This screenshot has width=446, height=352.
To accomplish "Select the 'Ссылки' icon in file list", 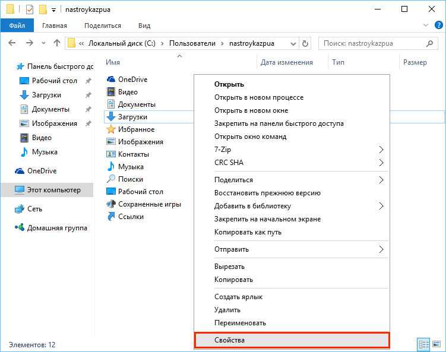I will point(110,217).
